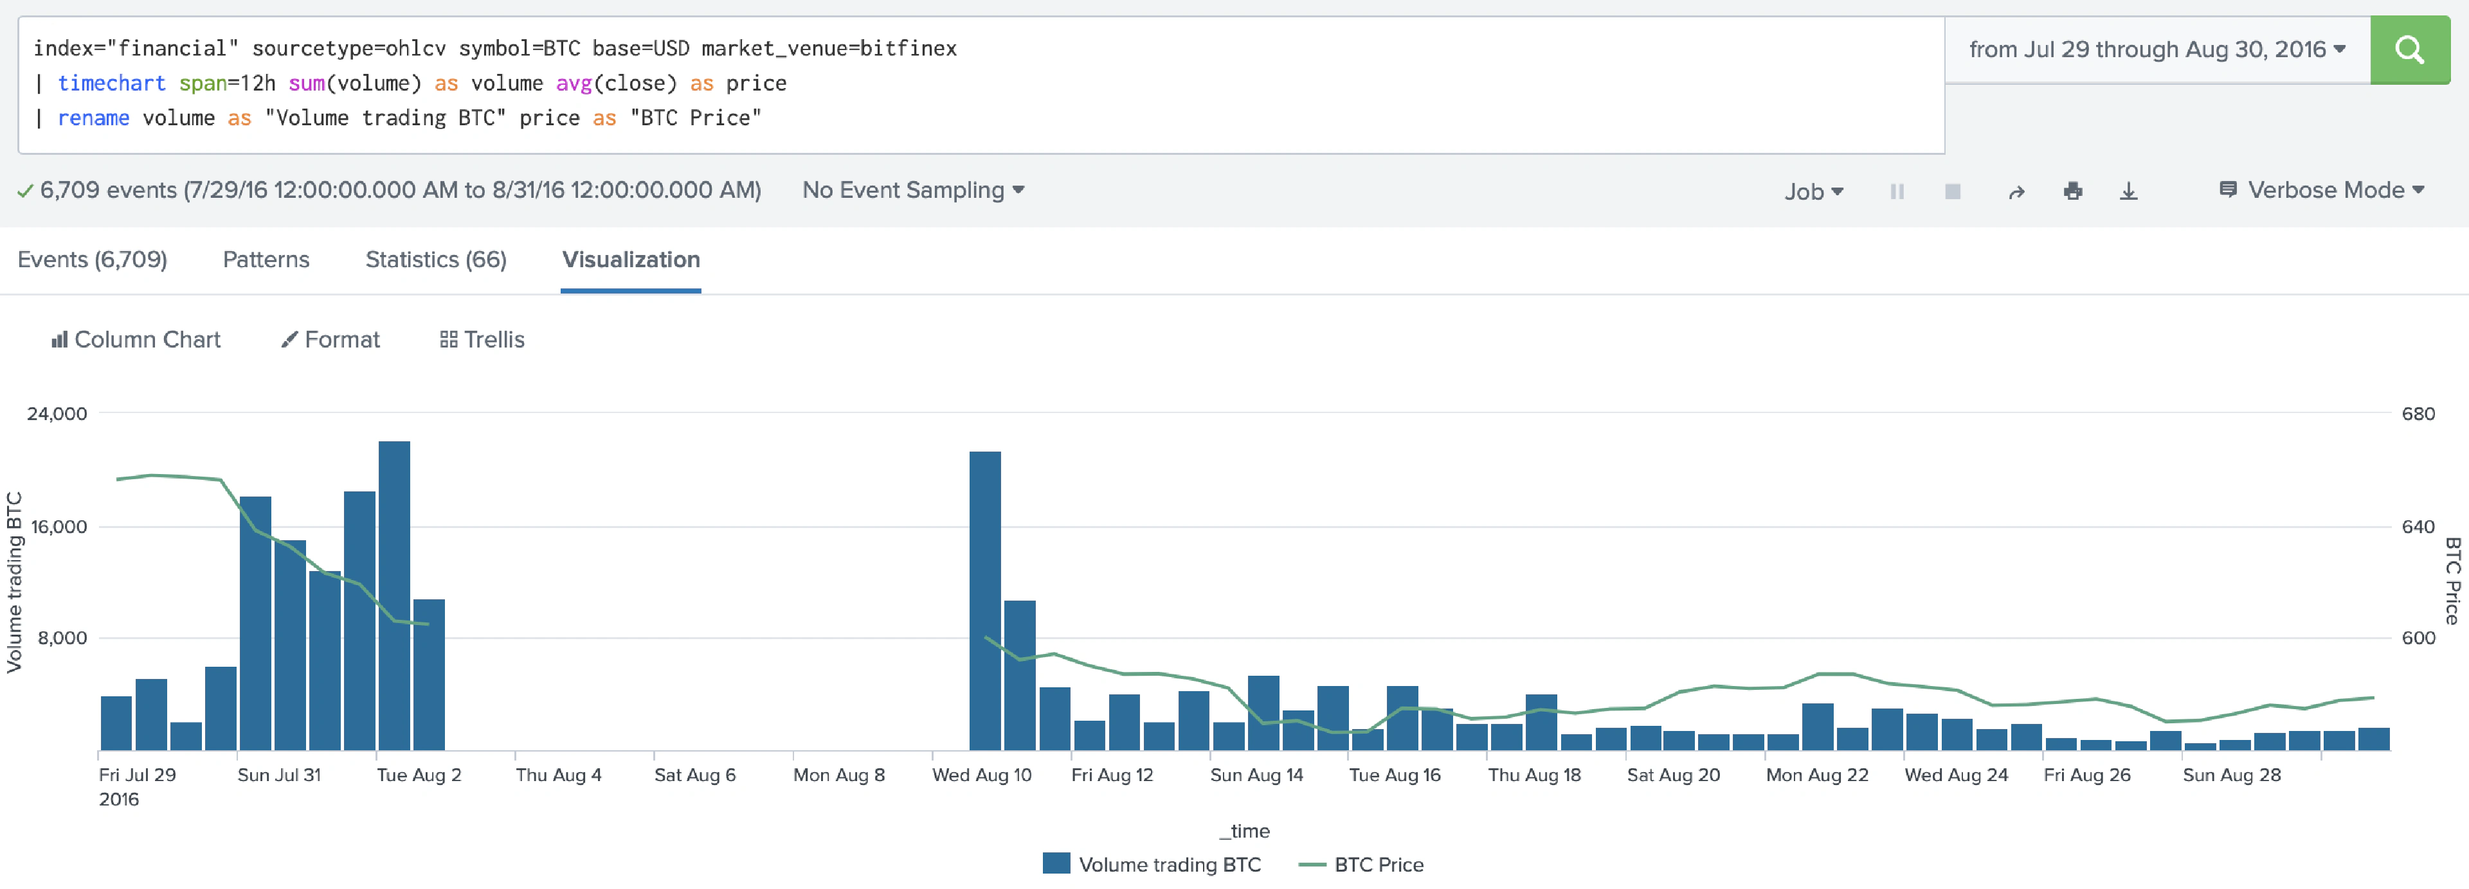
Task: Click the 'Sat Aug 6' x-axis label
Action: click(695, 775)
